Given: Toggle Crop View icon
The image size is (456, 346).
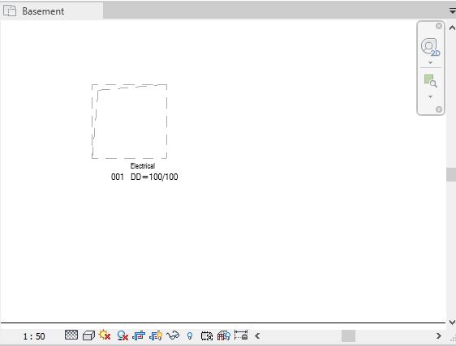Looking at the screenshot, I should tap(139, 335).
